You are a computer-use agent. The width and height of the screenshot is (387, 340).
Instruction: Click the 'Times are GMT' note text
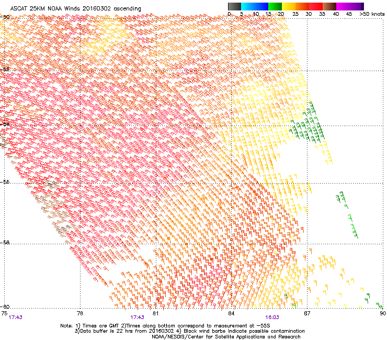click(101, 326)
